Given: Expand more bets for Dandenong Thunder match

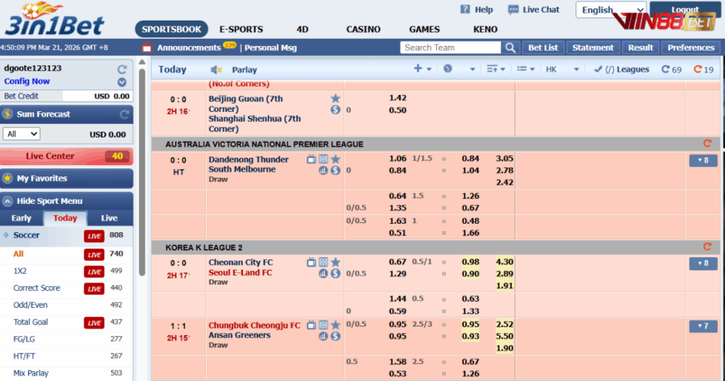Looking at the screenshot, I should pyautogui.click(x=703, y=161).
